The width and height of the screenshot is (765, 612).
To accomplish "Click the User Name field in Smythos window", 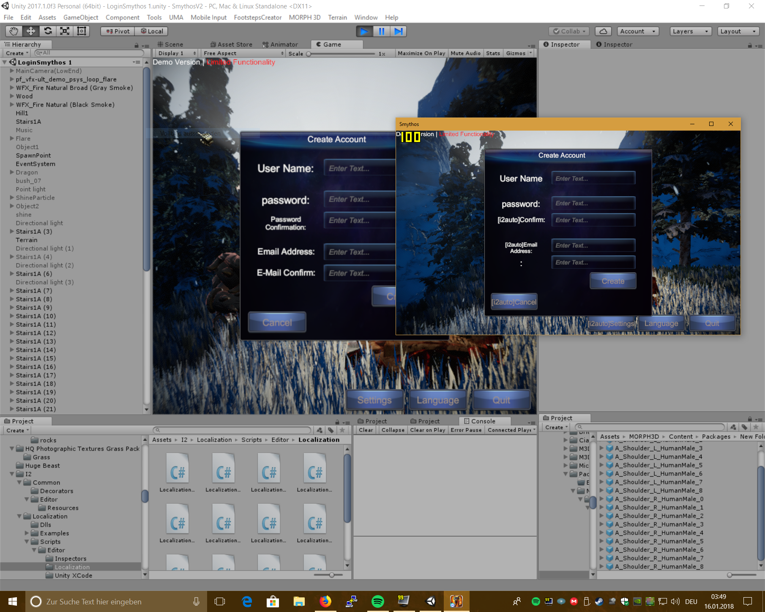I will pyautogui.click(x=593, y=178).
